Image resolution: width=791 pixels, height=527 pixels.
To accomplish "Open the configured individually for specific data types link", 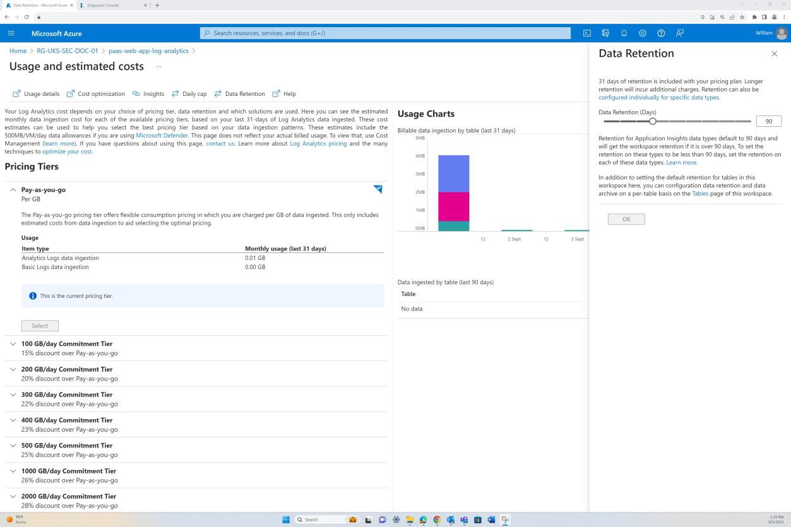I will tap(658, 97).
